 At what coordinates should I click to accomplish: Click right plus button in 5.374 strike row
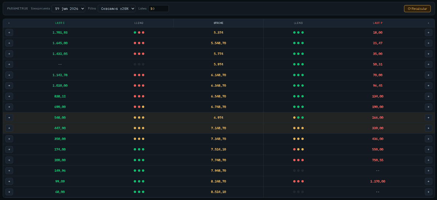pos(428,32)
